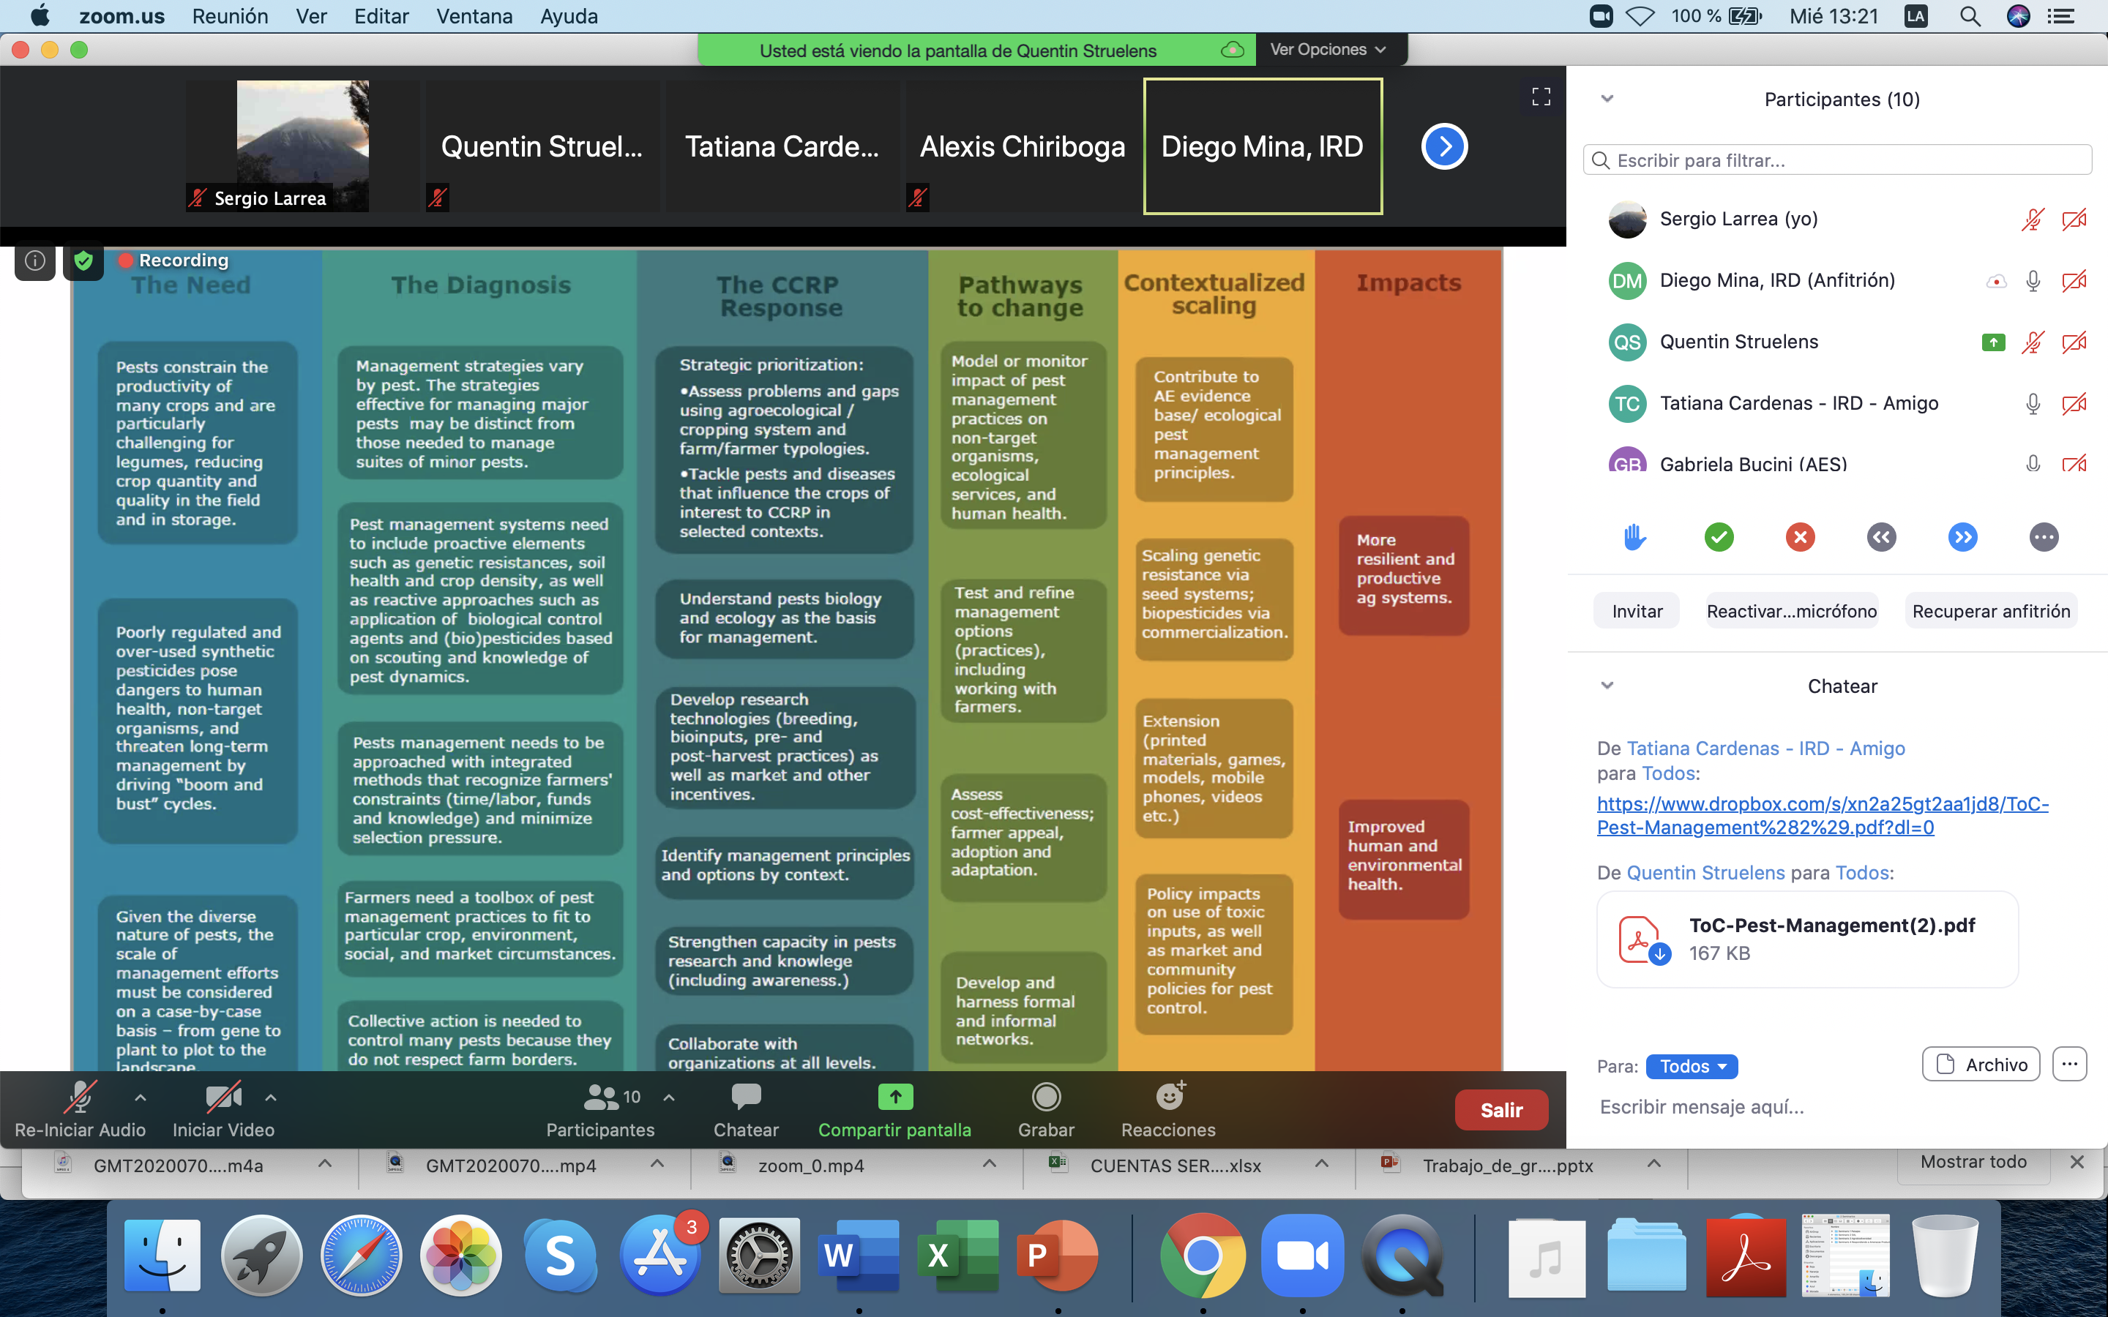Enter full screen with the corner icon
This screenshot has height=1317, width=2108.
click(x=1541, y=97)
